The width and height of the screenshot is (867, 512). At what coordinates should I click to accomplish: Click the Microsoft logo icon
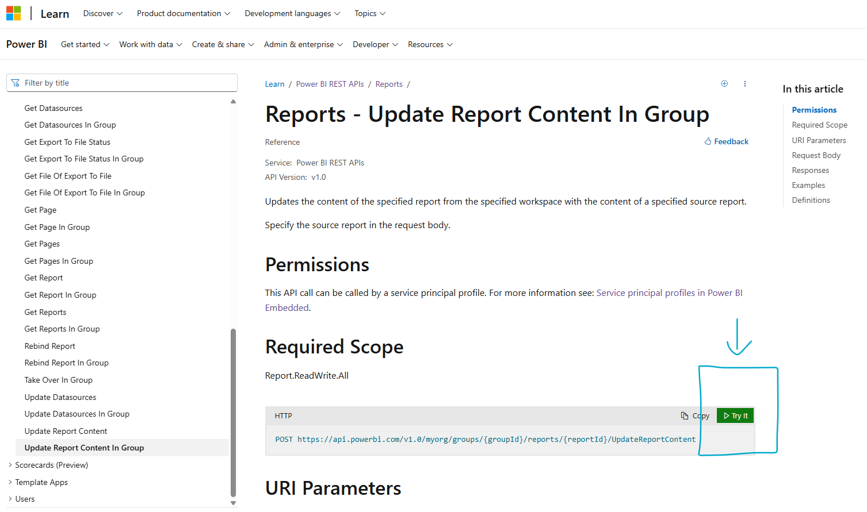point(14,13)
